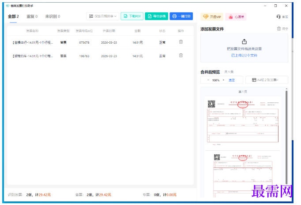Click invoice number 198763 cell

[84, 56]
